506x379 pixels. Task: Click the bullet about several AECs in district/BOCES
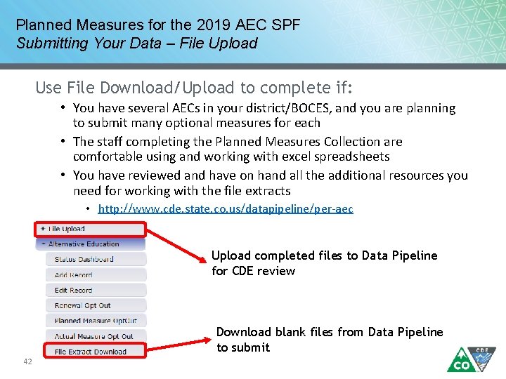pyautogui.click(x=264, y=115)
